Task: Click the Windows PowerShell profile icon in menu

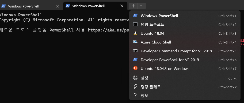Action: click(x=135, y=15)
